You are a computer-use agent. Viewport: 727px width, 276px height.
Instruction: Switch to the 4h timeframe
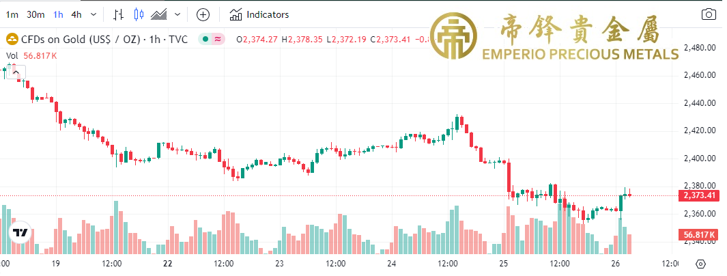[76, 14]
